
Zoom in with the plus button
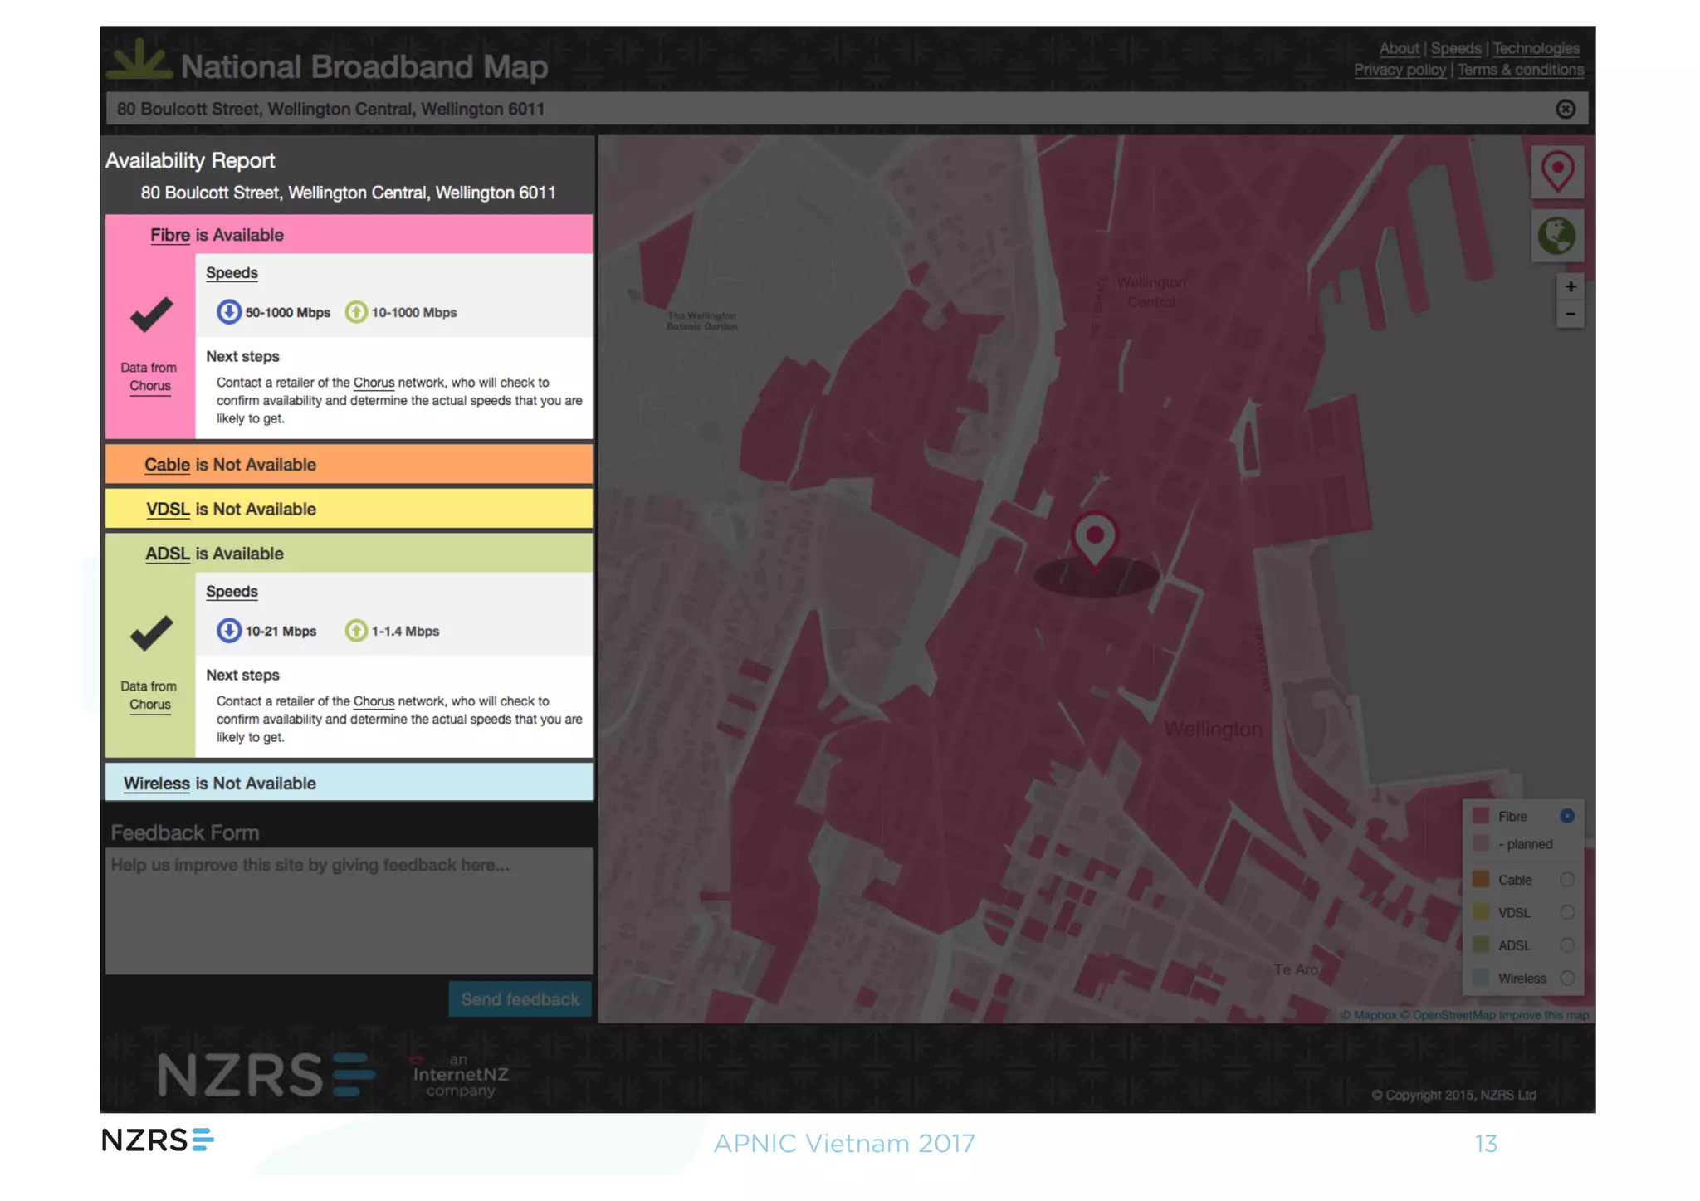[x=1570, y=287]
